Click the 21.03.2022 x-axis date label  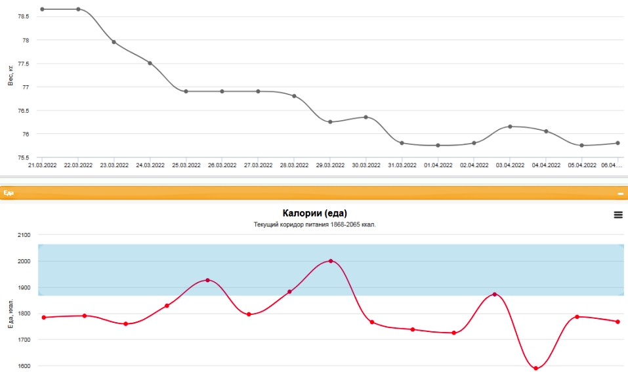coord(43,165)
